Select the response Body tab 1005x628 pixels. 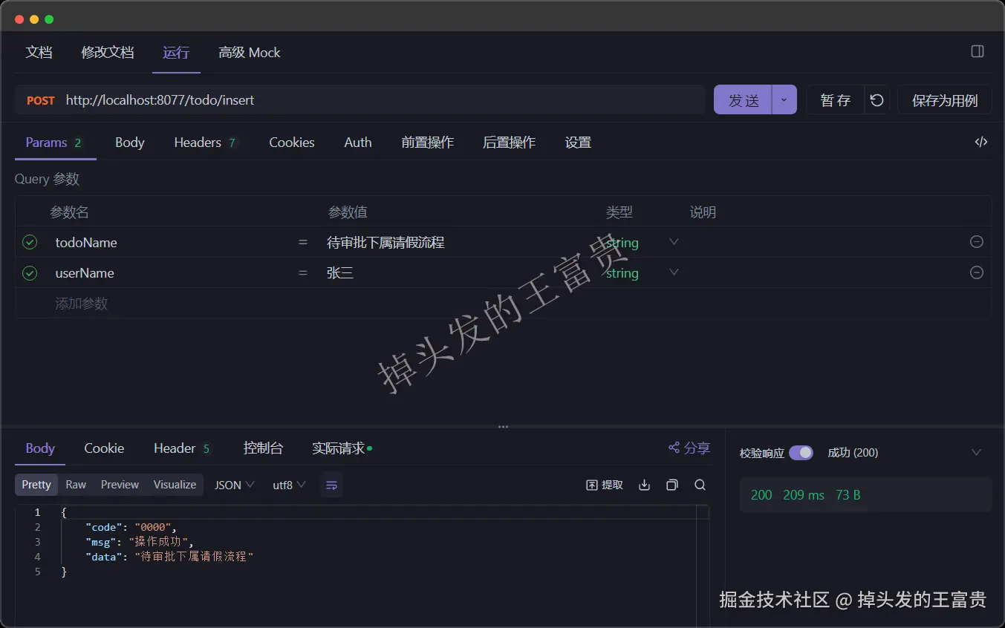40,448
